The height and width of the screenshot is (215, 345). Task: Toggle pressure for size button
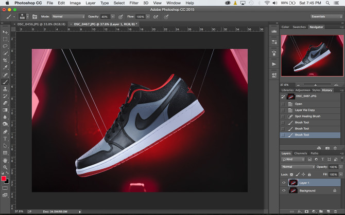166,16
